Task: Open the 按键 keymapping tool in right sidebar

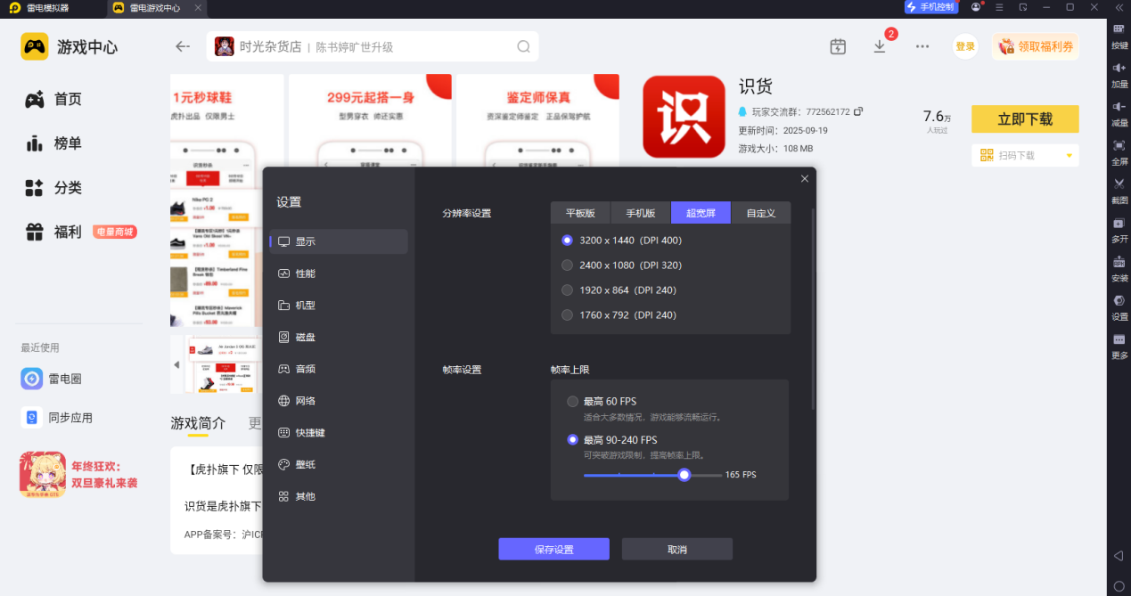Action: [1119, 35]
